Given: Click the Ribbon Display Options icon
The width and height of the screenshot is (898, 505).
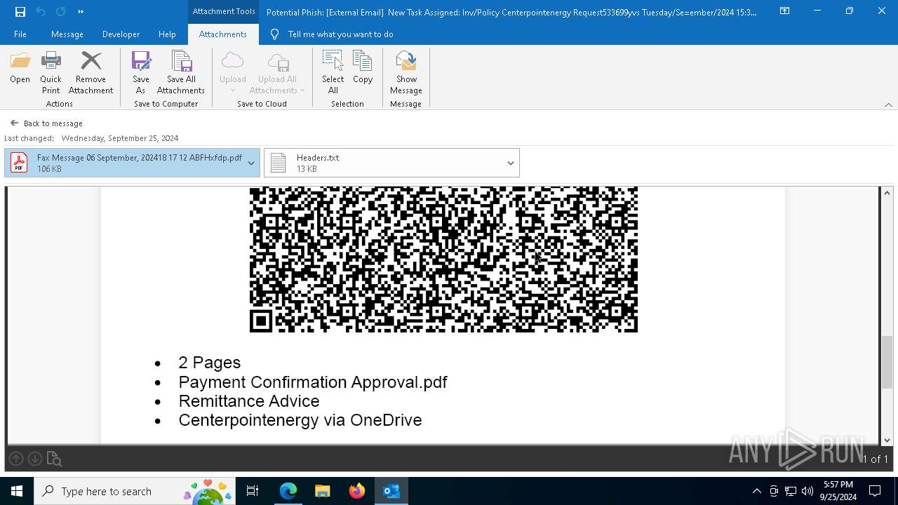Looking at the screenshot, I should [x=785, y=11].
